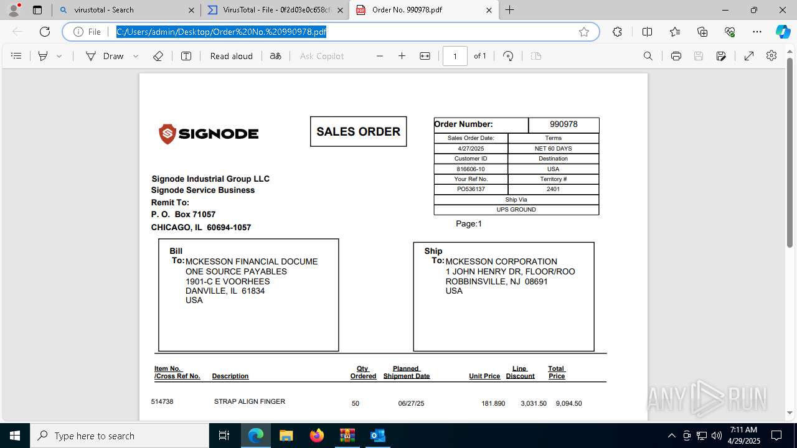Open the Copilot sidebar
Image resolution: width=797 pixels, height=448 pixels.
click(783, 32)
